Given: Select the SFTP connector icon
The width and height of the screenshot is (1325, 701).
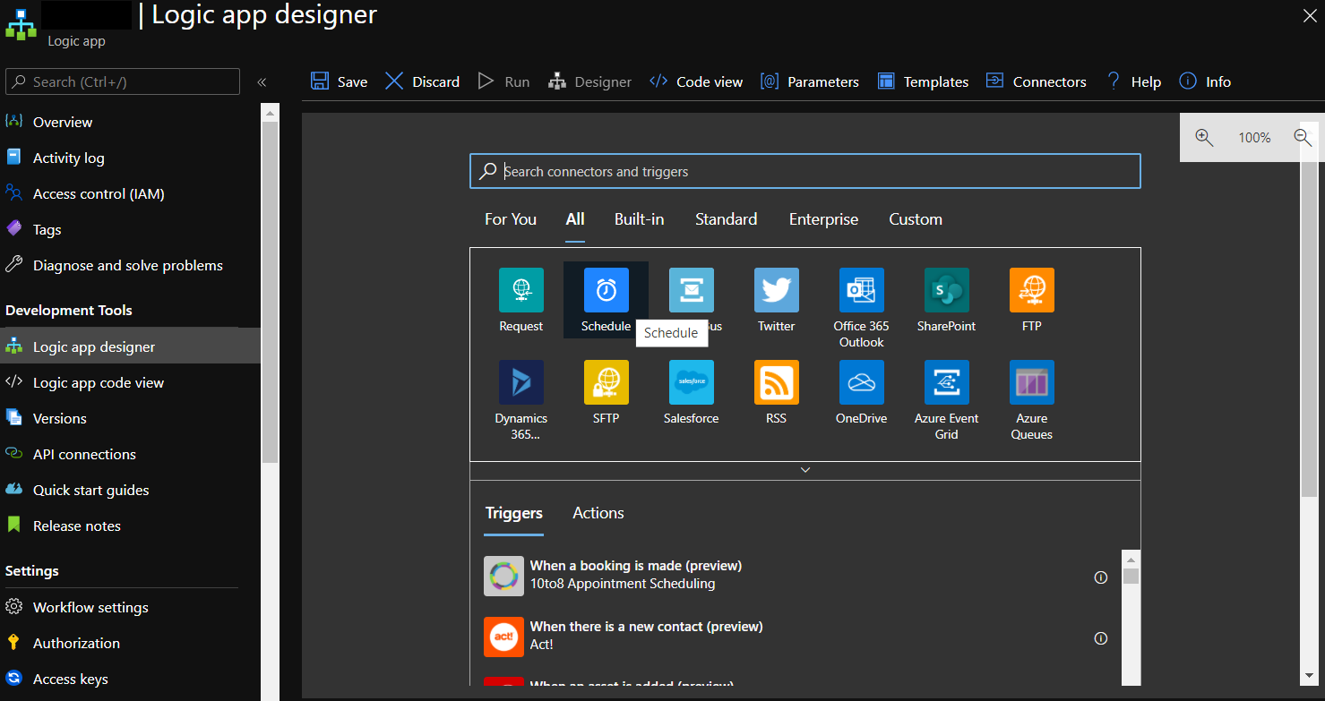Looking at the screenshot, I should (607, 382).
